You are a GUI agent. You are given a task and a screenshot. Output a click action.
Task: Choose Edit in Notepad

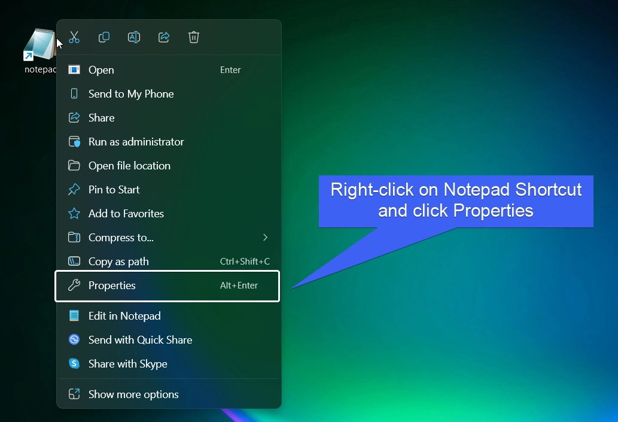point(169,316)
